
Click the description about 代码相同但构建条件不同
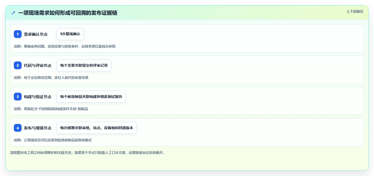51,109
